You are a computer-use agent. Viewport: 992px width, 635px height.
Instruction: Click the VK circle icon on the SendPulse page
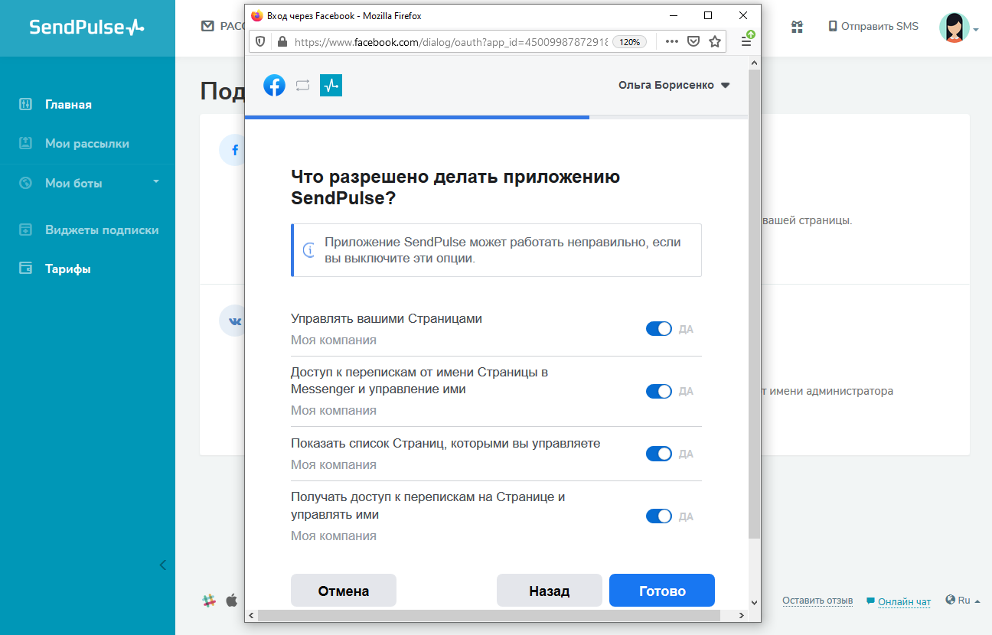click(233, 321)
